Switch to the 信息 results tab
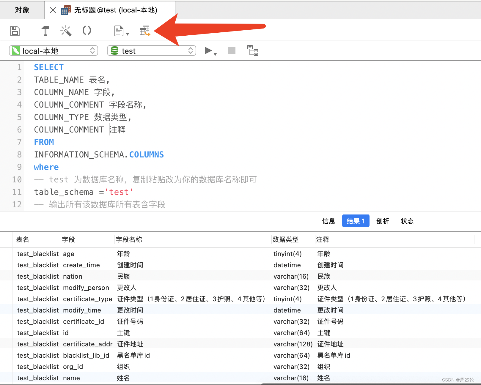Screen dimensions: 481x385 pyautogui.click(x=328, y=221)
